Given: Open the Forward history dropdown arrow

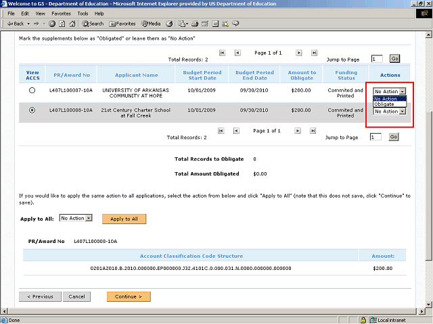Looking at the screenshot, I should [x=44, y=24].
